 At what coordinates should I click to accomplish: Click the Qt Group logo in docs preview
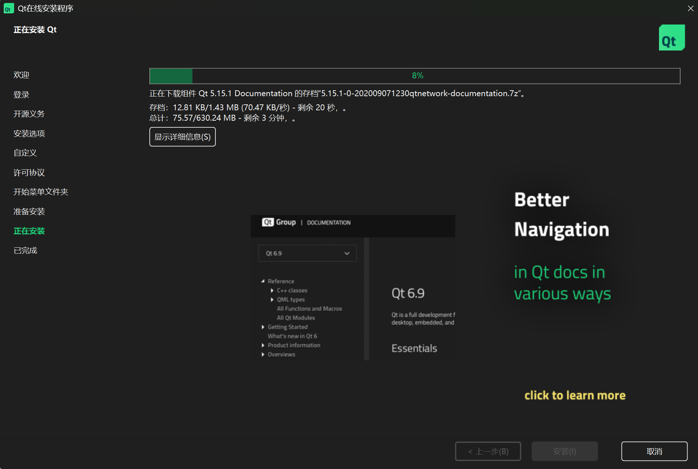tap(279, 222)
